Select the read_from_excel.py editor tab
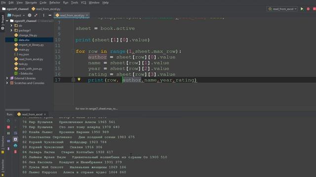Screen dimensions: 316x177 72,15
